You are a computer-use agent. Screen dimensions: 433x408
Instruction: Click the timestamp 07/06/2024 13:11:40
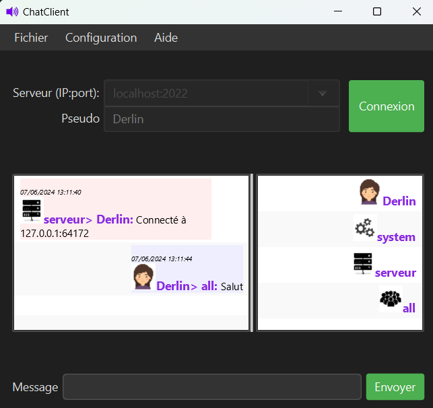pyautogui.click(x=51, y=192)
